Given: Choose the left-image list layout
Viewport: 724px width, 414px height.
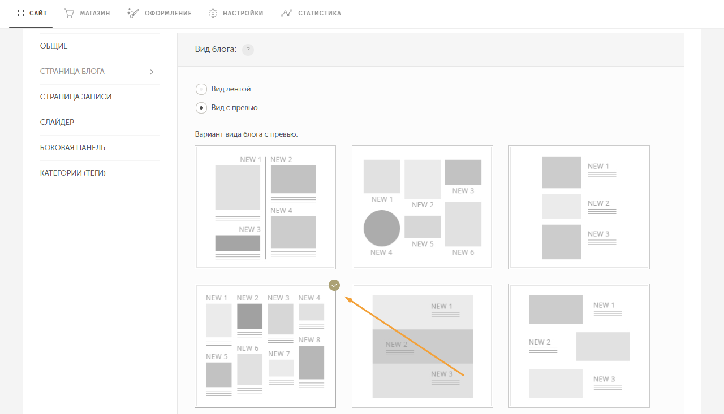Looking at the screenshot, I should (579, 207).
